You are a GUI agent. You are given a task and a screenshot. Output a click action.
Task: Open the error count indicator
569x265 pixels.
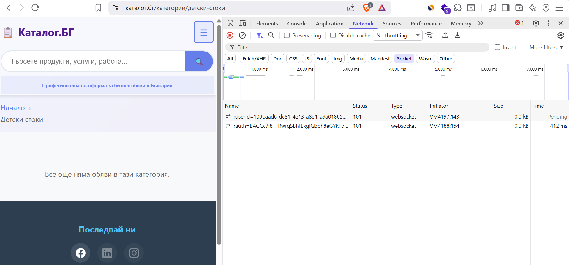519,23
